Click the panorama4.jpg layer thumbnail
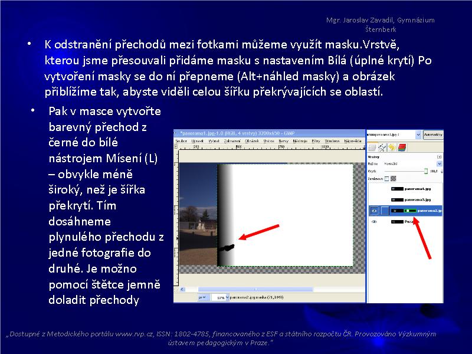 click(x=397, y=189)
